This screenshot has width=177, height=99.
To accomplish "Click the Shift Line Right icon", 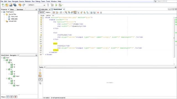I will pyautogui.click(x=94, y=12).
